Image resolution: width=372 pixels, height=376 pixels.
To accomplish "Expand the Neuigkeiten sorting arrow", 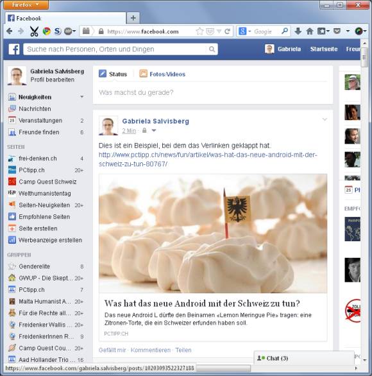I will pos(81,97).
